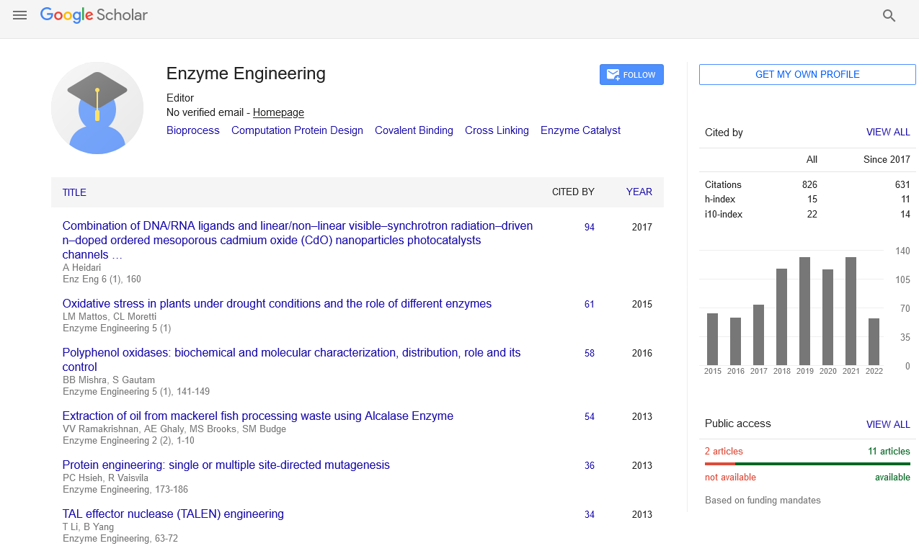Click the search magnifier icon
The image size is (919, 551).
click(x=889, y=16)
